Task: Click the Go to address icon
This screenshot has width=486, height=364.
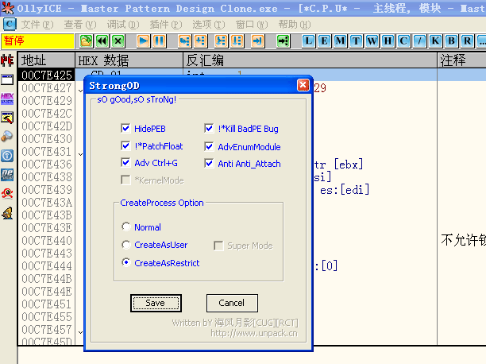Action: click(283, 41)
